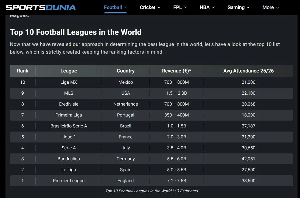The image size is (300, 198).
Task: Select the Premier League cell
Action: point(69,181)
